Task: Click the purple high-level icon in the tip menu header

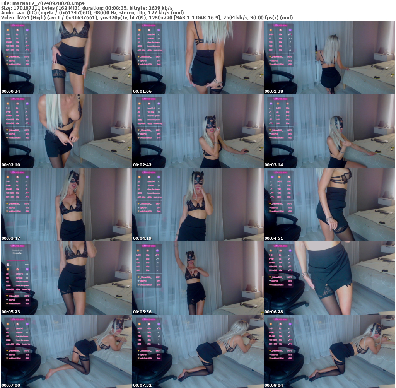Action: [x=27, y=30]
